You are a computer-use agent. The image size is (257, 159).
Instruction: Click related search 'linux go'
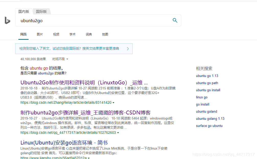coord(202,97)
